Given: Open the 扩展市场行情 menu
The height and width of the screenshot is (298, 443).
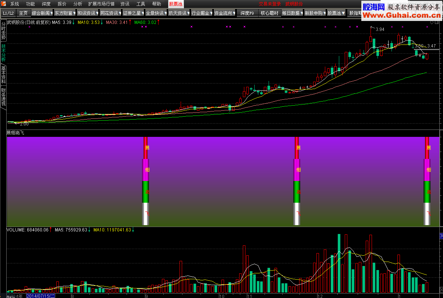Looking at the screenshot, I should 102,4.
